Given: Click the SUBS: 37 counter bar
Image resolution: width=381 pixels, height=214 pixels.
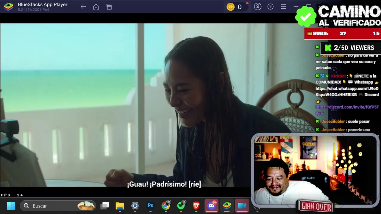Looking at the screenshot, I should point(342,34).
